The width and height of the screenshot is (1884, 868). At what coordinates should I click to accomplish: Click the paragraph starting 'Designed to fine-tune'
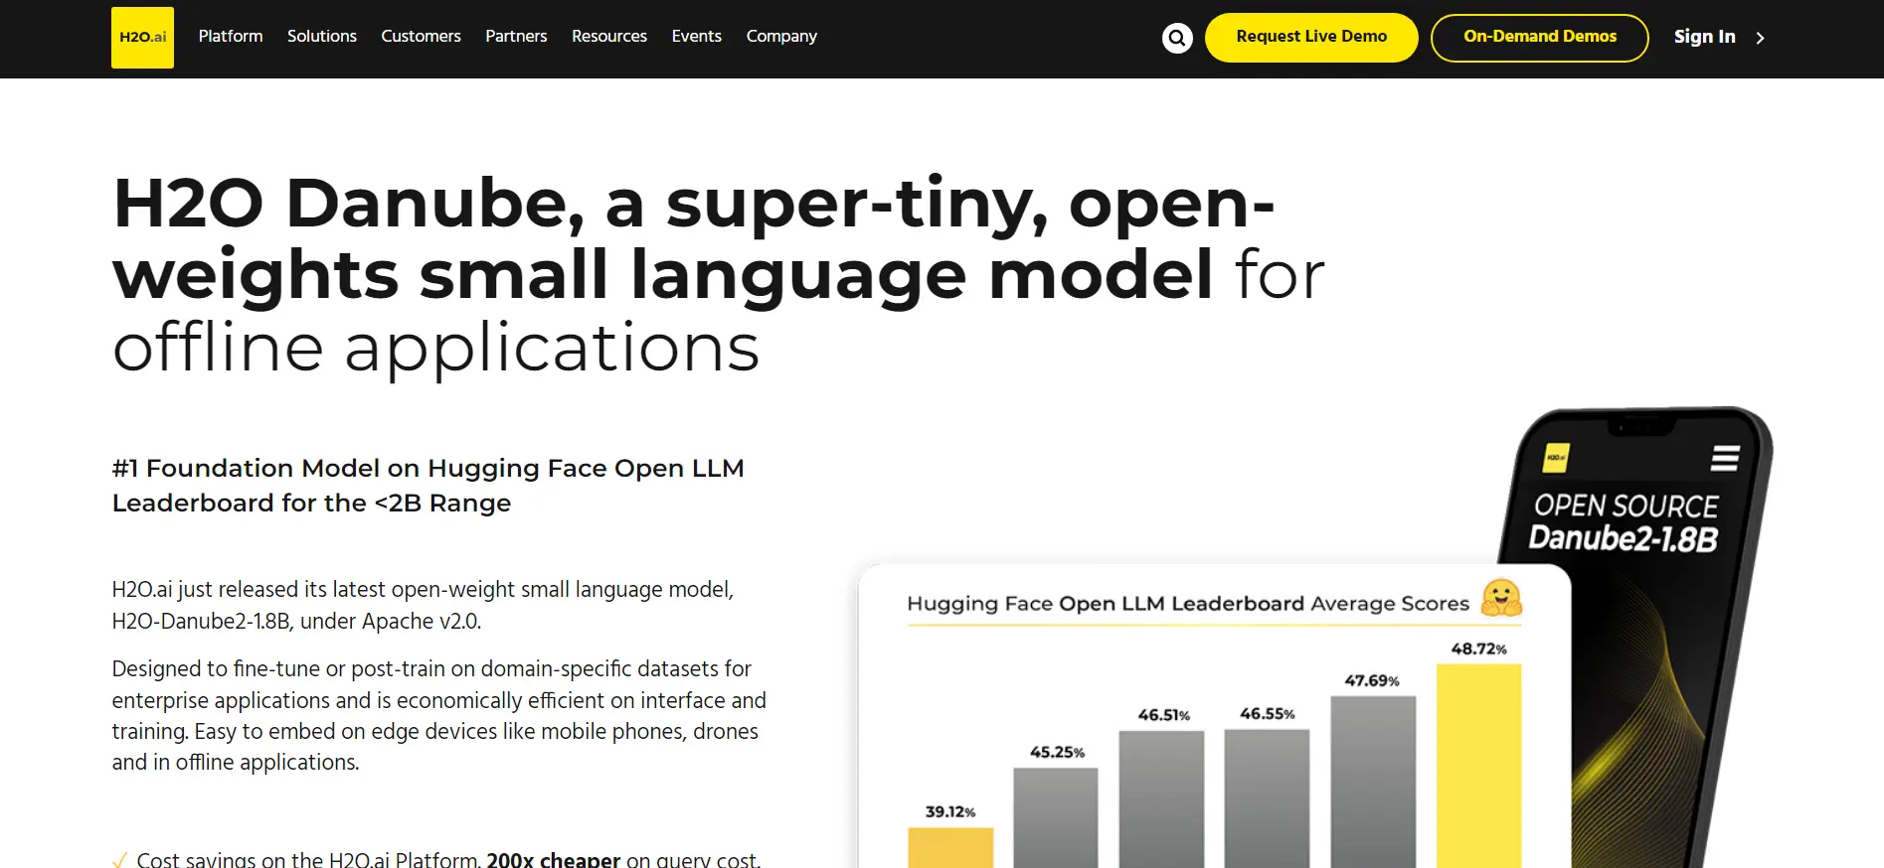[x=439, y=715]
